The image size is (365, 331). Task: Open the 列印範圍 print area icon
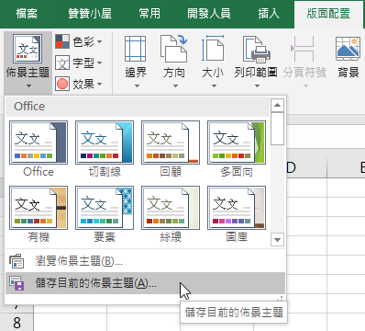[256, 49]
